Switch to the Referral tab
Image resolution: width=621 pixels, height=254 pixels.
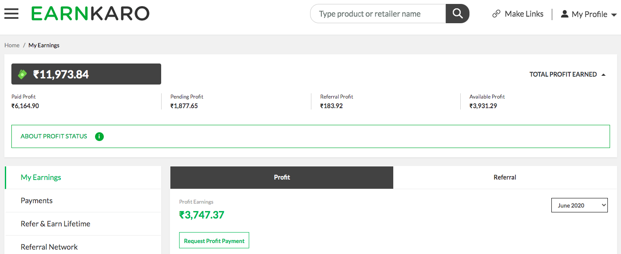[x=505, y=177]
